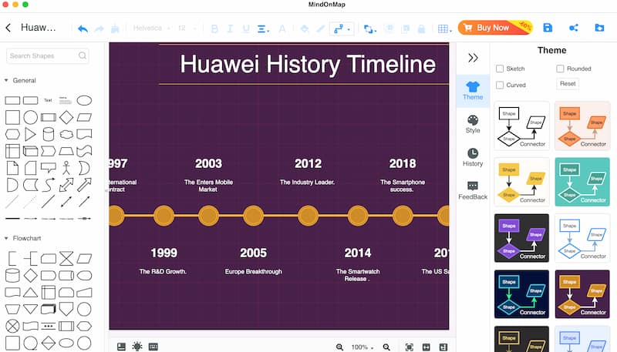Image resolution: width=617 pixels, height=352 pixels.
Task: Apply the blue outline theme thumbnail
Action: pyautogui.click(x=582, y=238)
